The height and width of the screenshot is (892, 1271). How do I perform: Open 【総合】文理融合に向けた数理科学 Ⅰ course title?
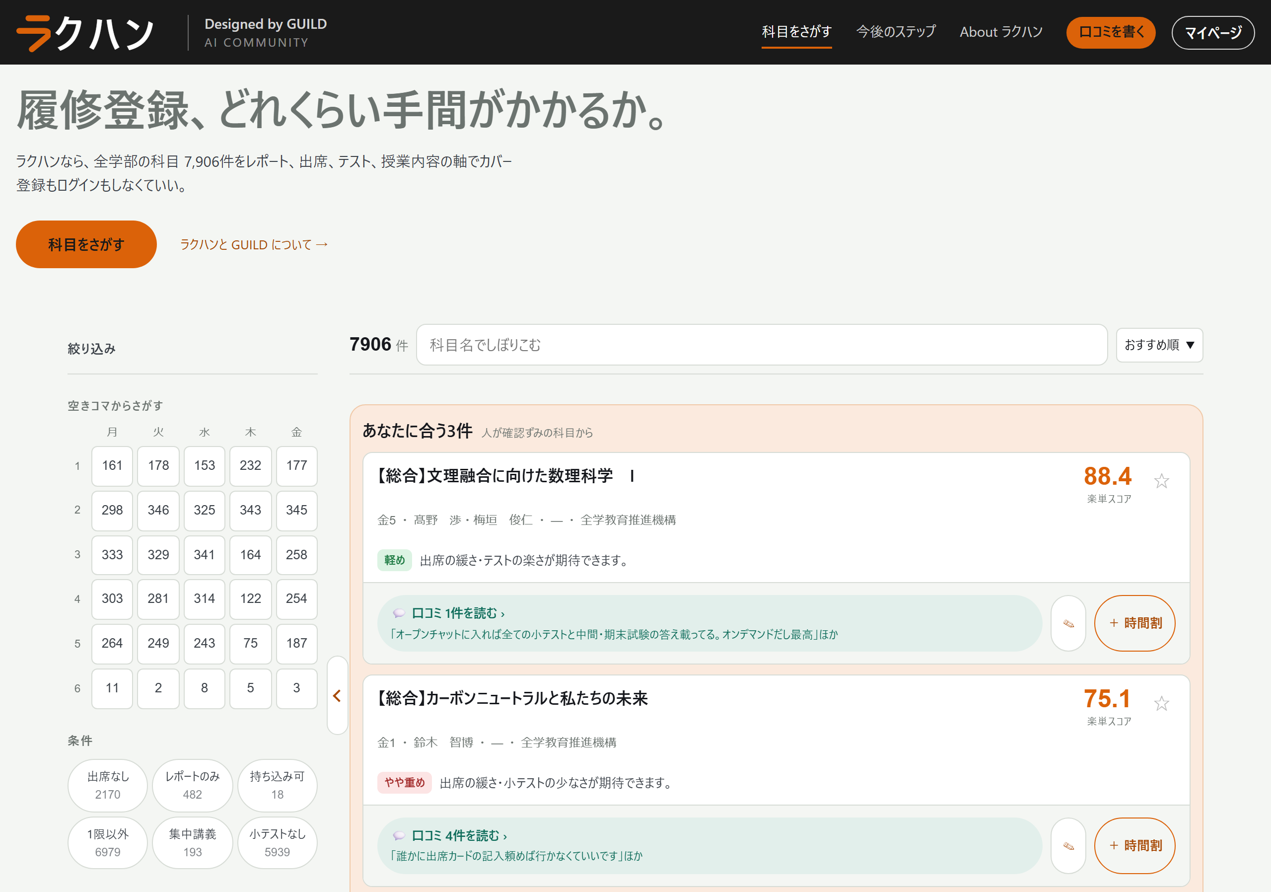click(x=506, y=476)
